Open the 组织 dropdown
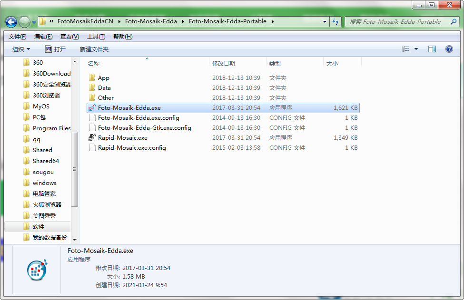 [x=21, y=49]
